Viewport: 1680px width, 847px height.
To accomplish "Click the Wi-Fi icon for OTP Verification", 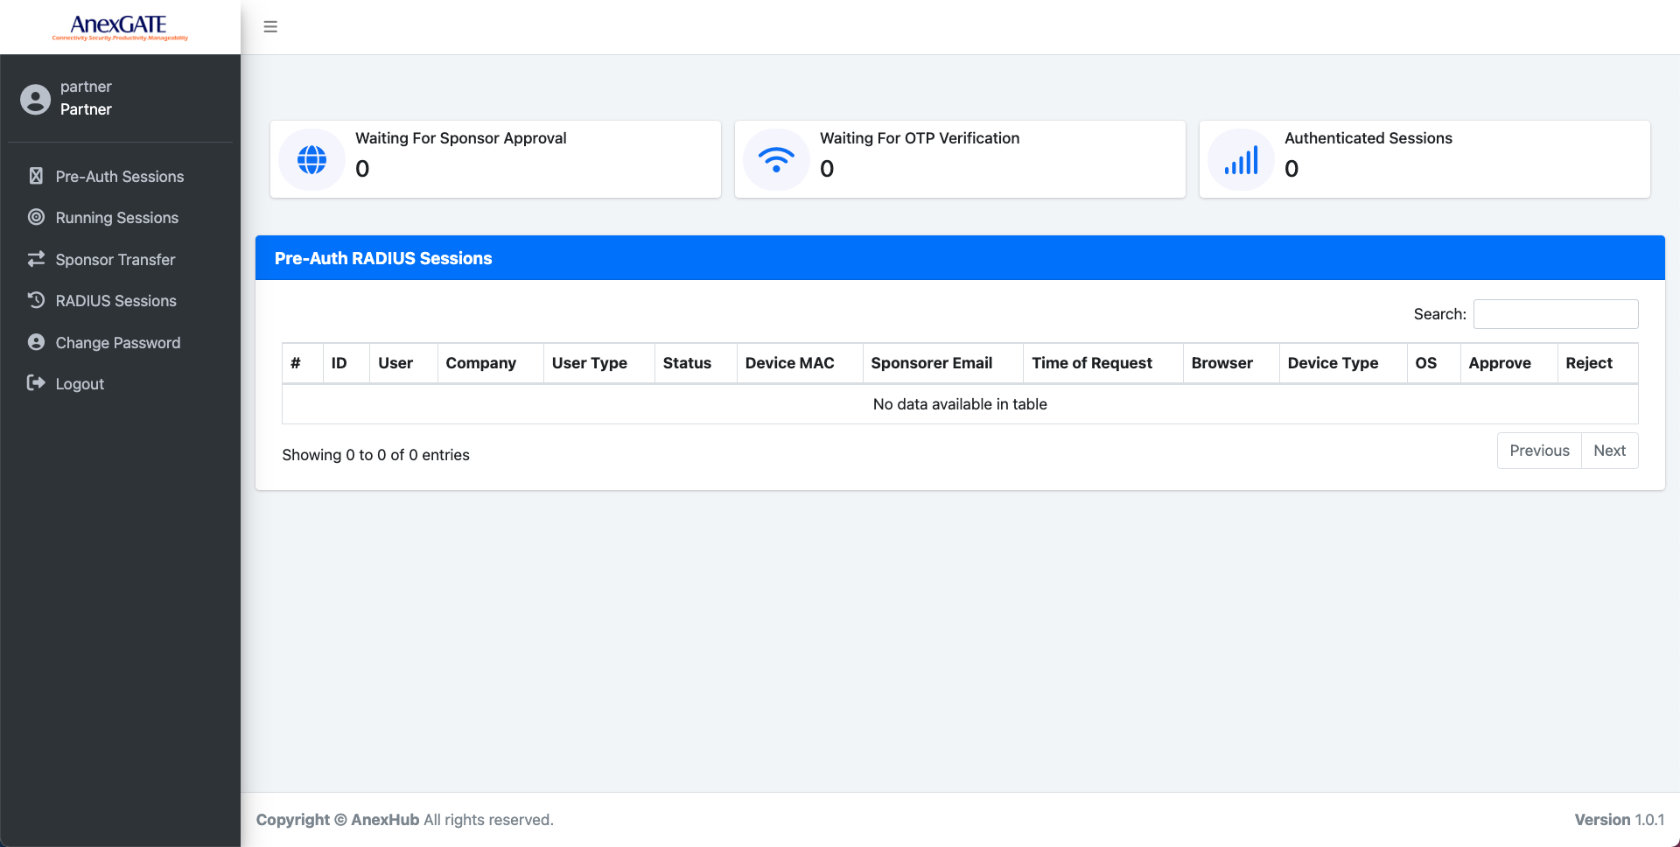I will coord(776,160).
